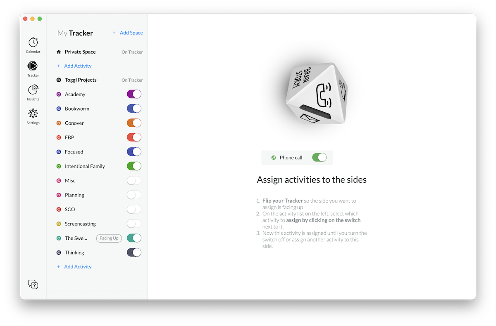
Task: Click Add Activity under Private Space
Action: coord(74,66)
